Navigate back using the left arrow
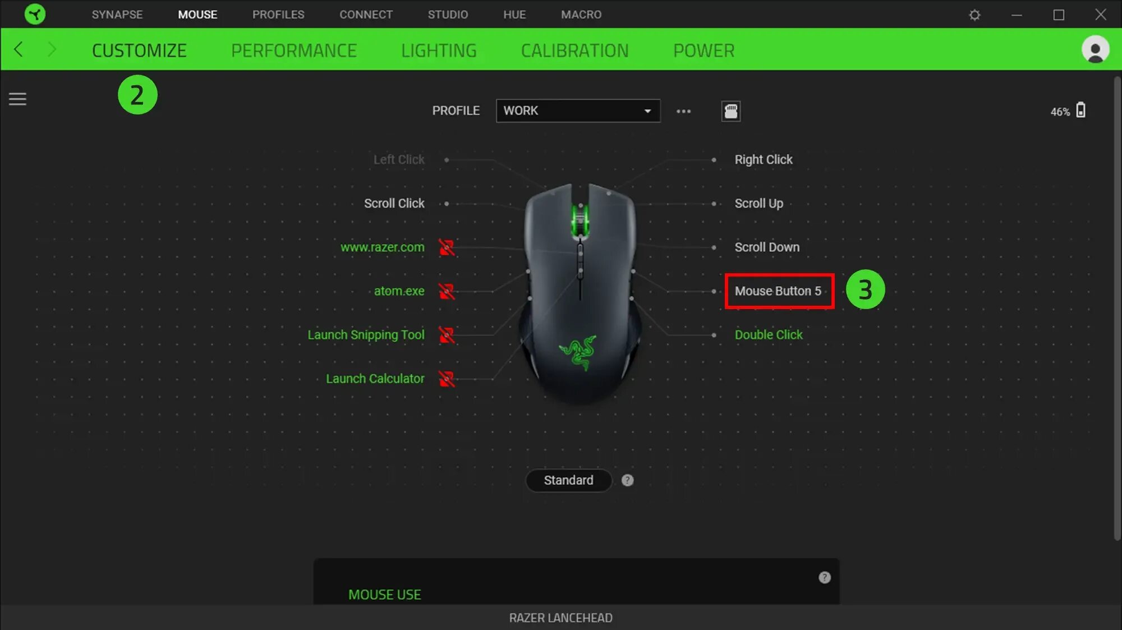Image resolution: width=1122 pixels, height=630 pixels. click(x=18, y=49)
